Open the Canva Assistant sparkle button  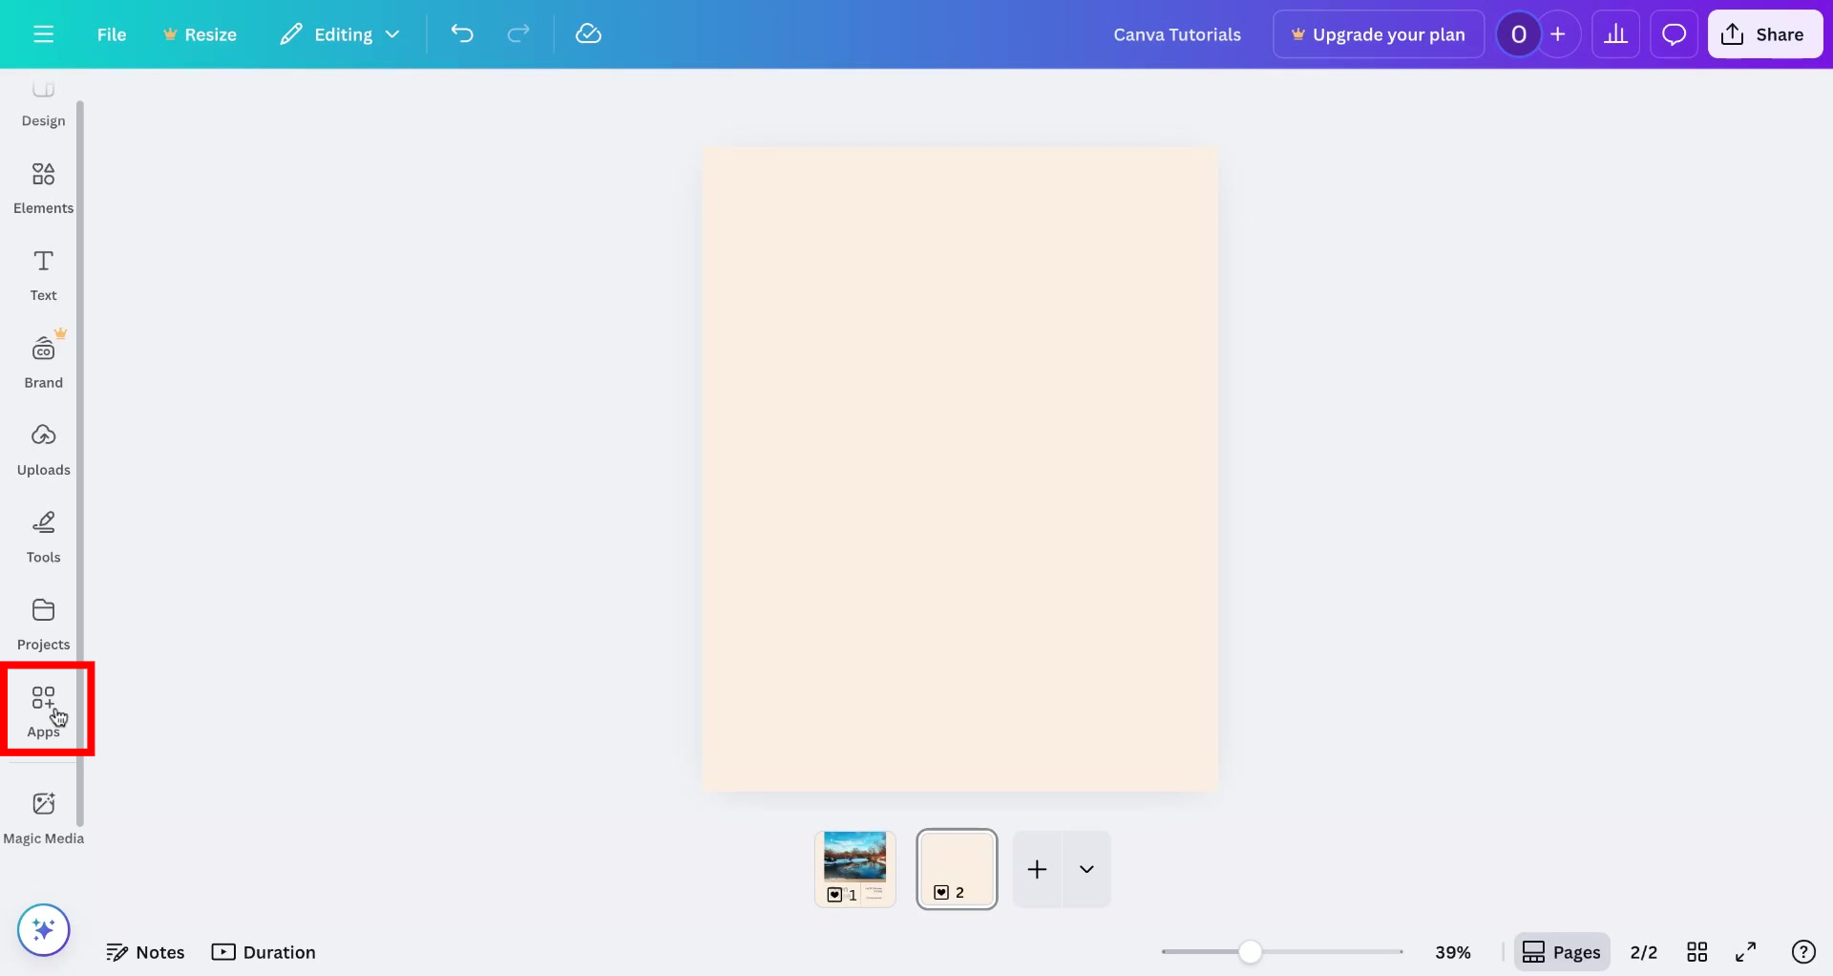tap(43, 929)
